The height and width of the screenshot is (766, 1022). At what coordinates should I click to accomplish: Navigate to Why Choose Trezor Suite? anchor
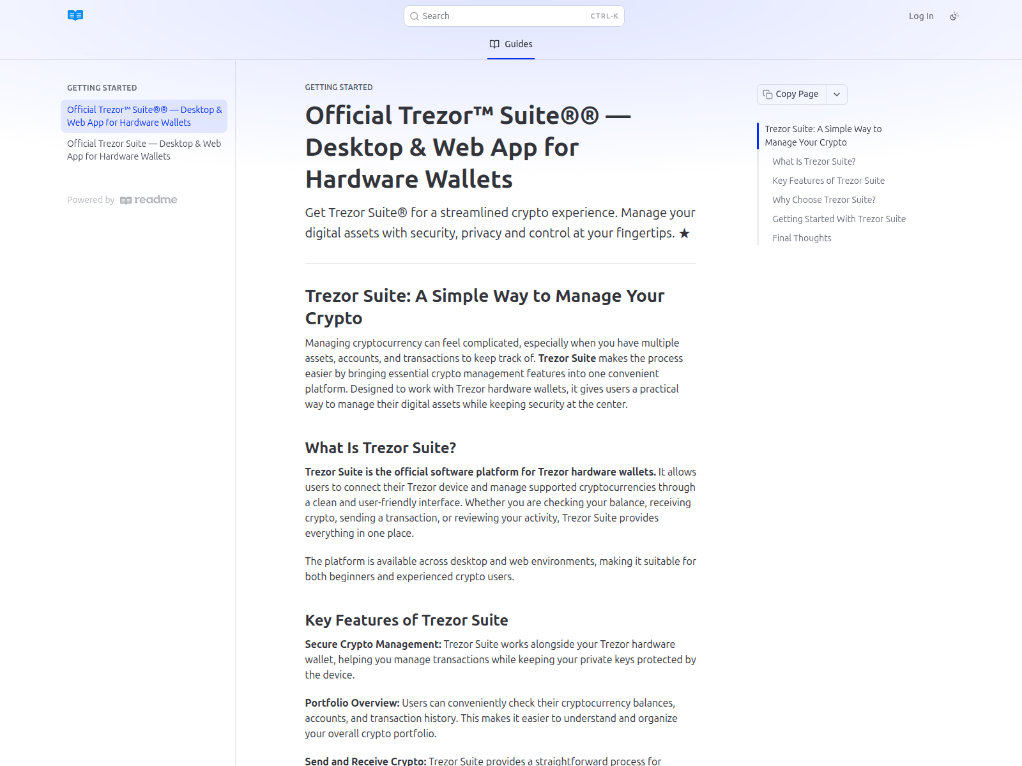(824, 200)
